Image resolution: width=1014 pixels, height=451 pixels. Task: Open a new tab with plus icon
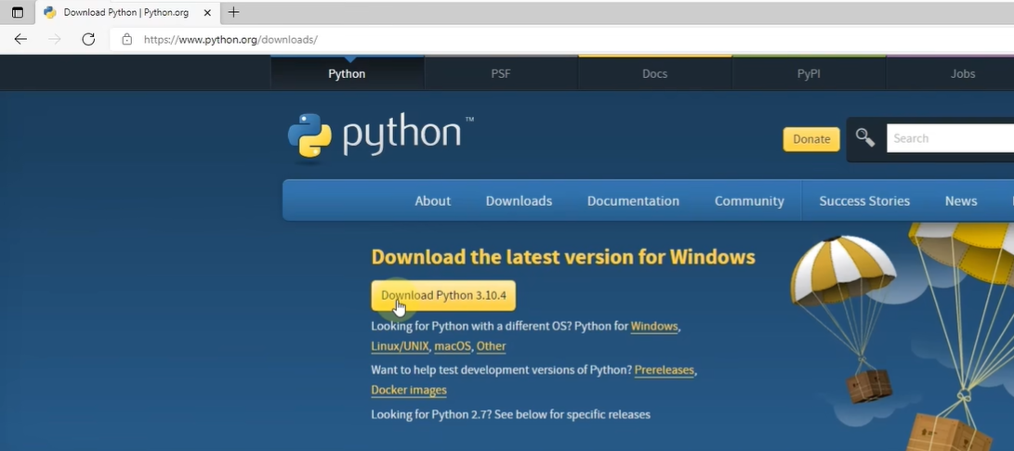233,12
